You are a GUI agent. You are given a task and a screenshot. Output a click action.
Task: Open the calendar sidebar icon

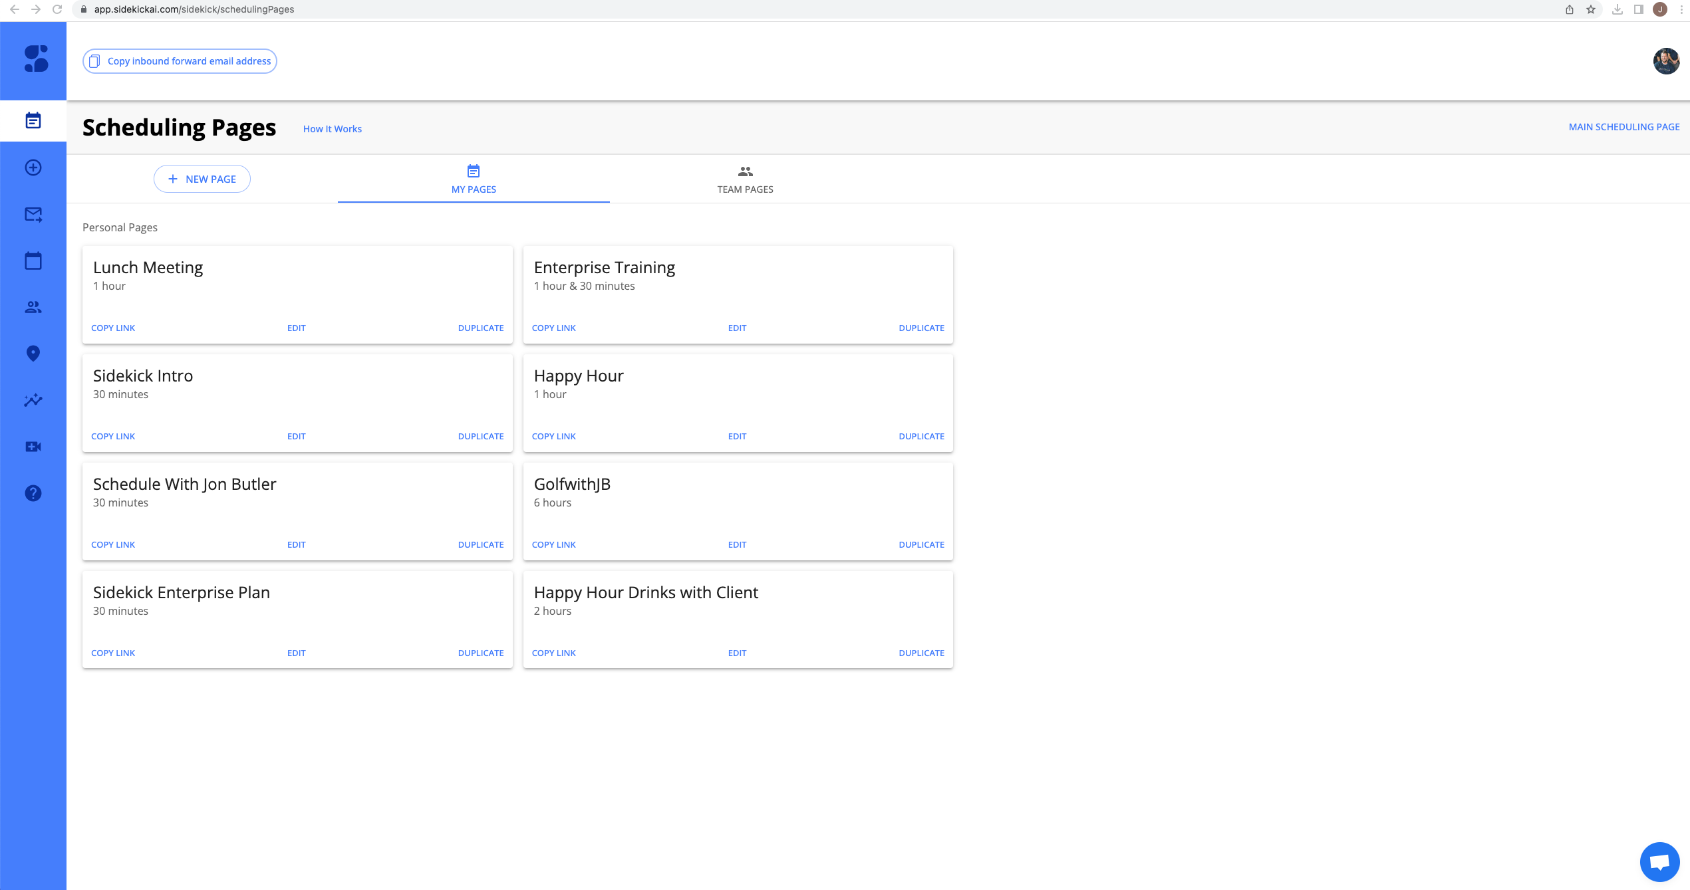tap(33, 261)
